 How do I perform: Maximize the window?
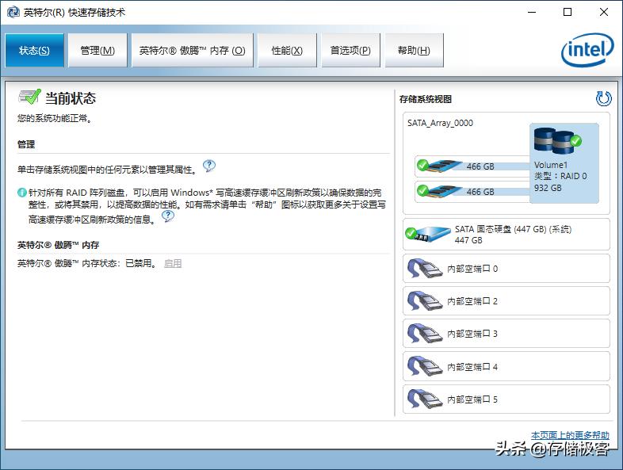tap(568, 12)
